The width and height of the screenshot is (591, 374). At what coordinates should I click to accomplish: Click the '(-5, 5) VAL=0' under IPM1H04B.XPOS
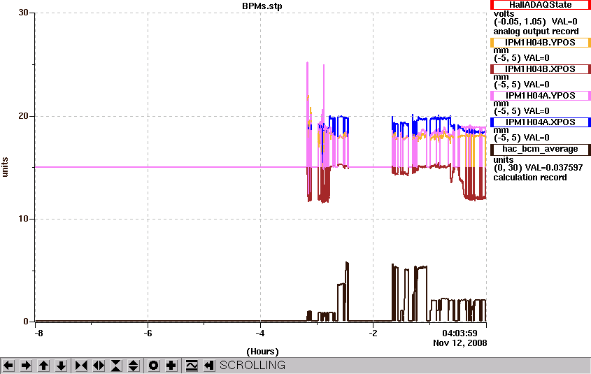pos(521,85)
